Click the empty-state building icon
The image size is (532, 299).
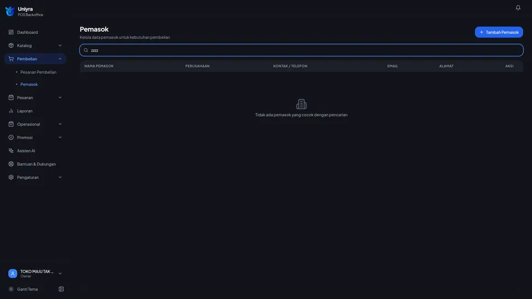pos(301,104)
